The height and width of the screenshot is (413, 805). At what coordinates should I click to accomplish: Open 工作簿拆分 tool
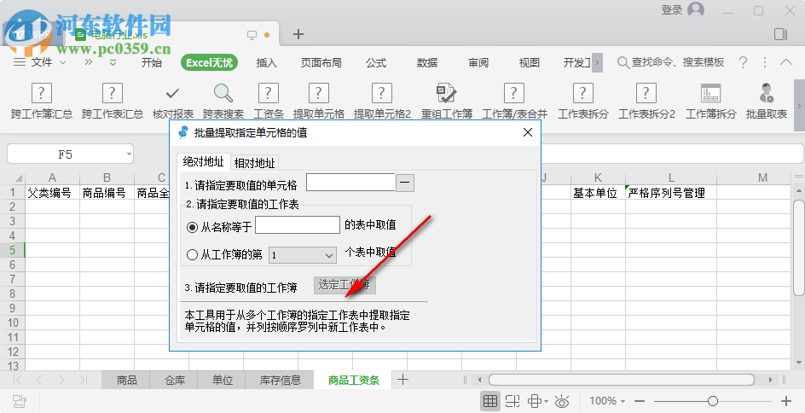(x=710, y=102)
